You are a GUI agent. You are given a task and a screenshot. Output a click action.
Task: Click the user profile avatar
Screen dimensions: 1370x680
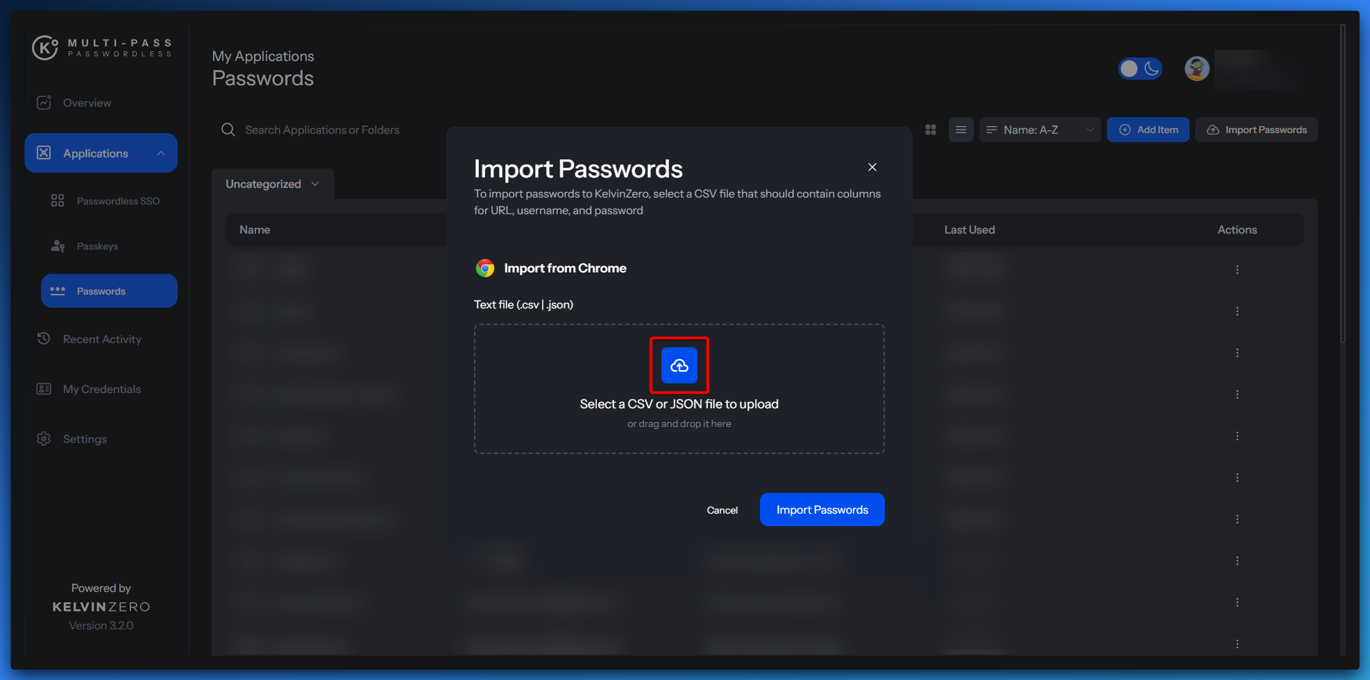(x=1196, y=69)
